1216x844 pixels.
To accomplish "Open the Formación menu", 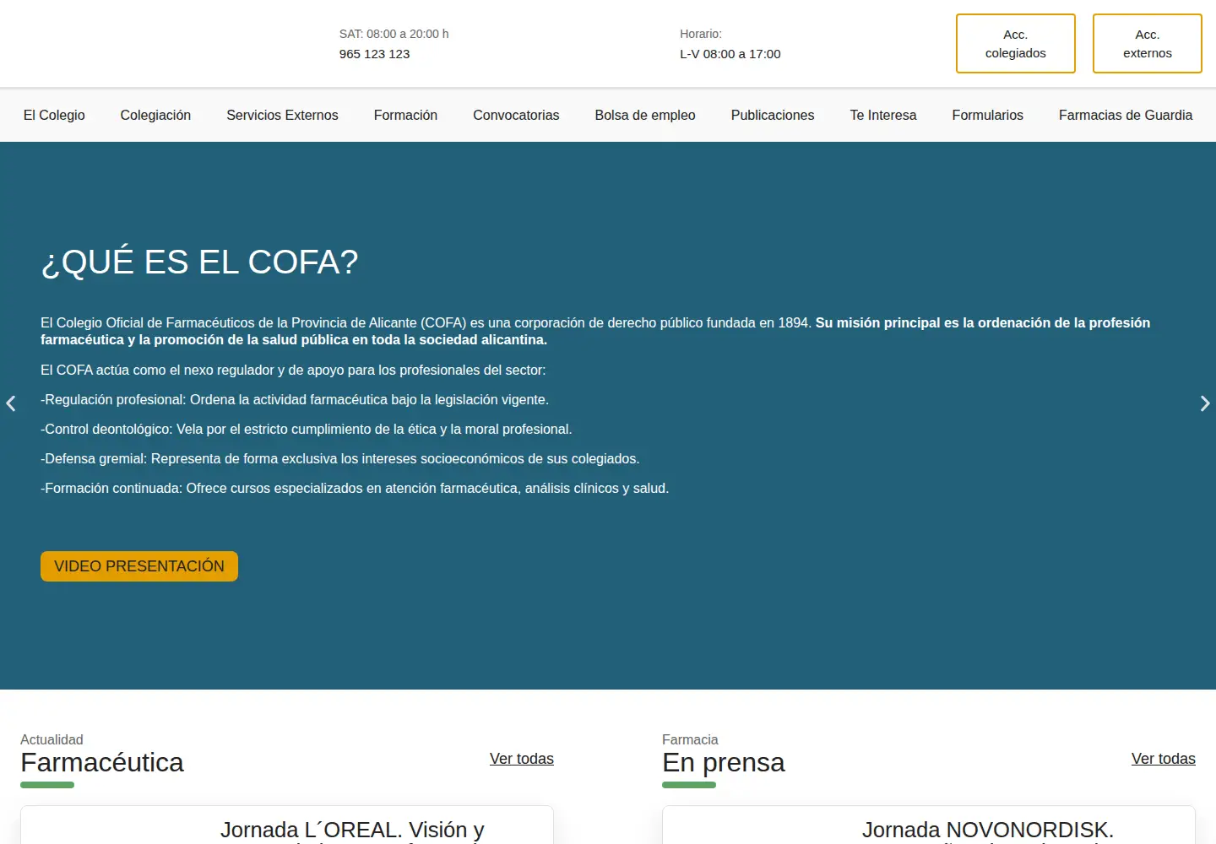I will click(405, 115).
